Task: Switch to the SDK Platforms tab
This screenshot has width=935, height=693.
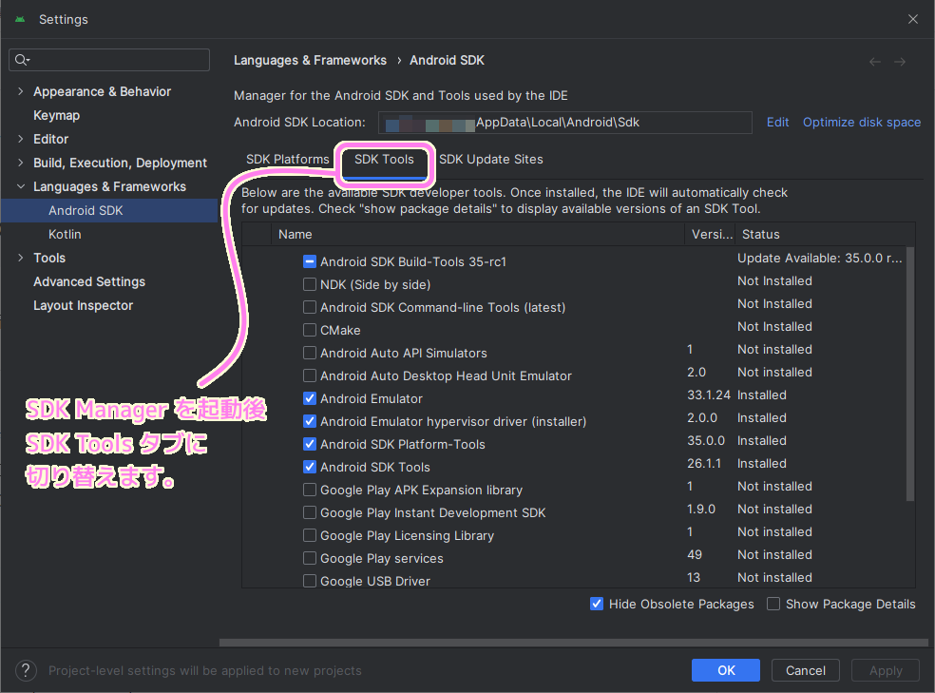Action: (x=288, y=159)
